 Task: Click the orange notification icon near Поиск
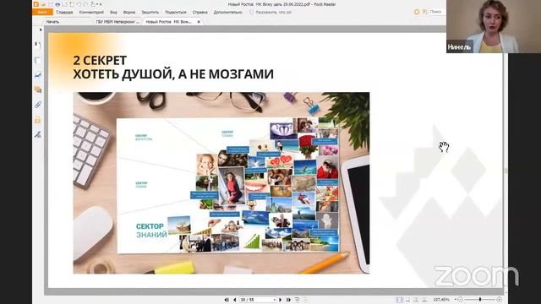coord(417,12)
